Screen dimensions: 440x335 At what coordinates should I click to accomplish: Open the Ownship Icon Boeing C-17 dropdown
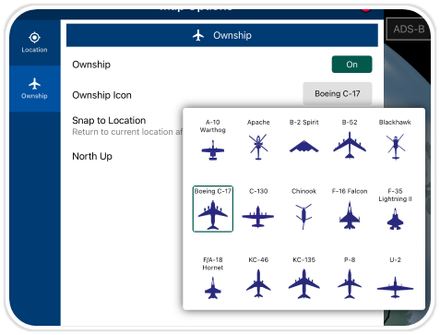[x=338, y=93]
